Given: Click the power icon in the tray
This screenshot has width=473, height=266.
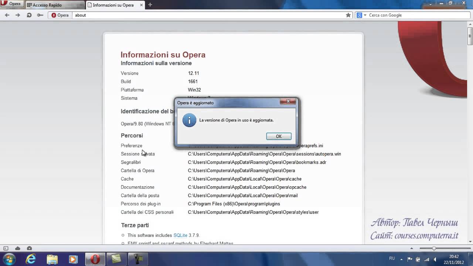Looking at the screenshot, I should (418, 259).
